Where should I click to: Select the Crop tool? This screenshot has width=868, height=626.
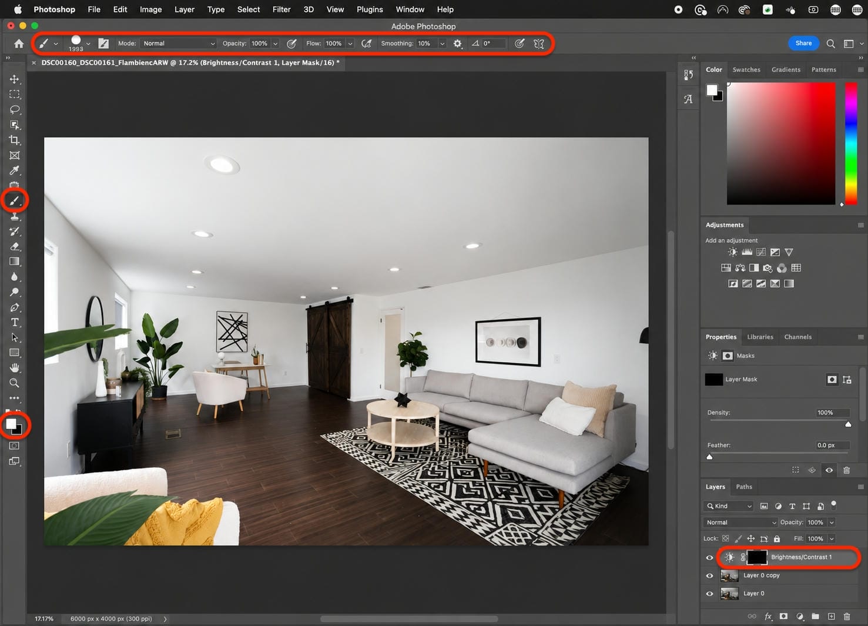[x=15, y=140]
